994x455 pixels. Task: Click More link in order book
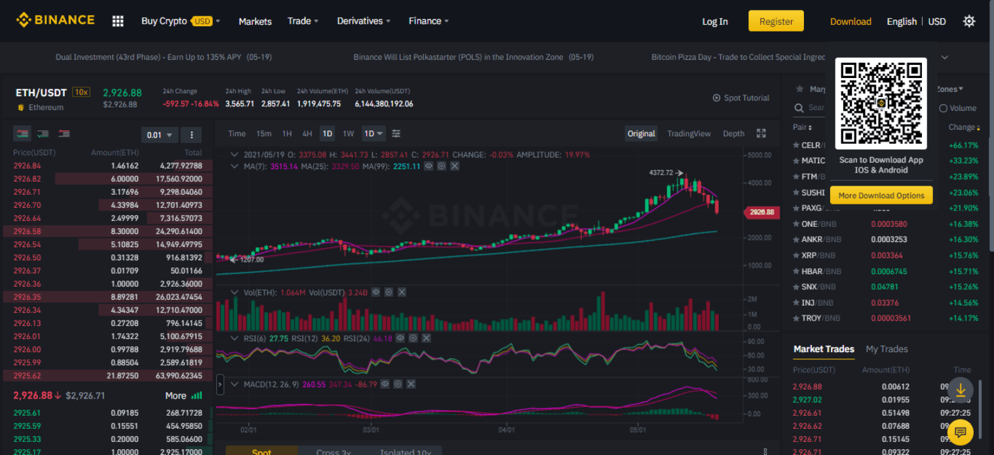(x=176, y=395)
